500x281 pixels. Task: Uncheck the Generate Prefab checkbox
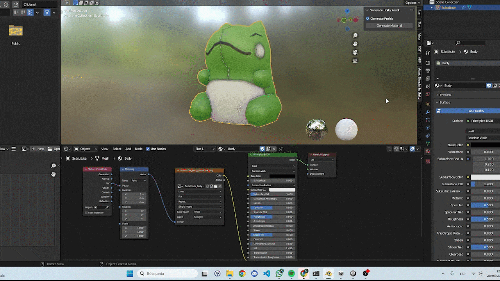[x=368, y=19]
